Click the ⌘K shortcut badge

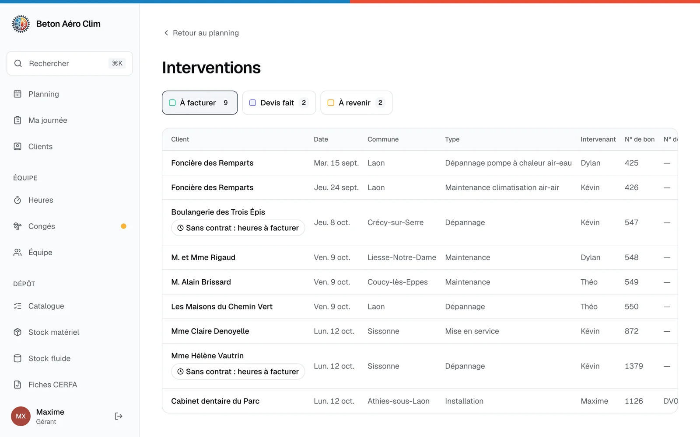coord(117,63)
